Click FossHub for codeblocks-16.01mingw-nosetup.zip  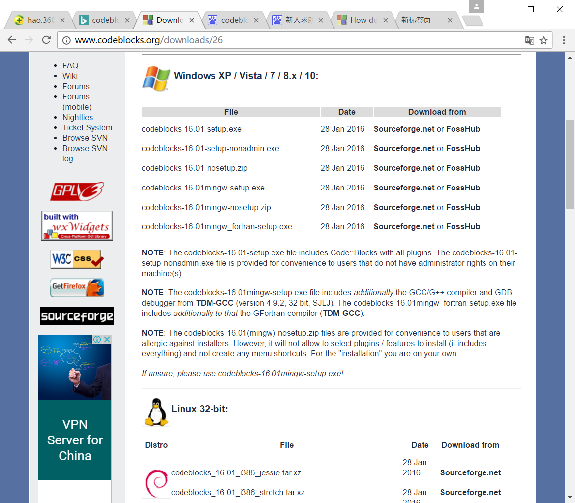463,207
